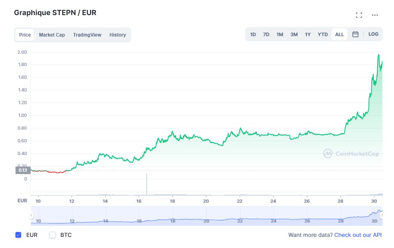Toggle the LOG scale button
This screenshot has width=394, height=248.
(373, 34)
